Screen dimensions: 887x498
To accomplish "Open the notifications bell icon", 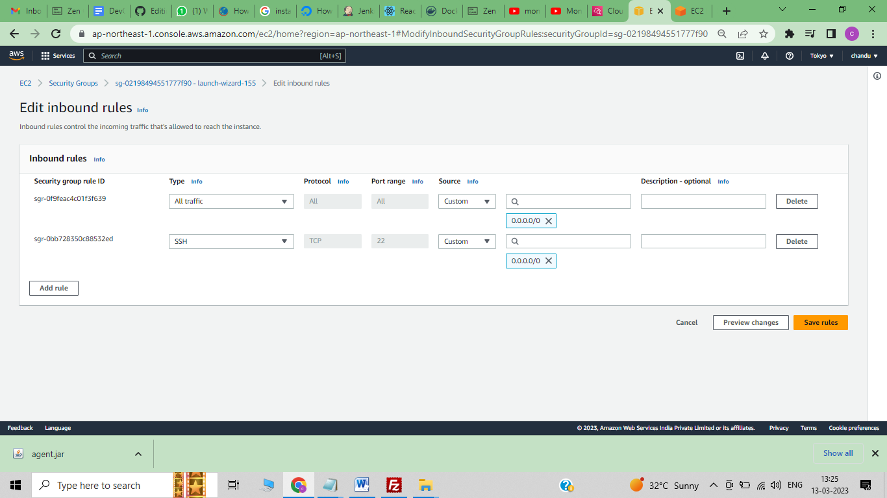I will click(765, 56).
